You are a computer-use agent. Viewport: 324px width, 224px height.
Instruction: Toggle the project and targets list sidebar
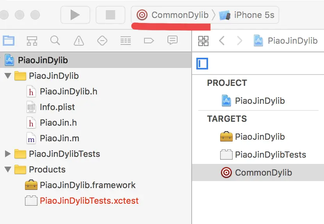pyautogui.click(x=202, y=64)
